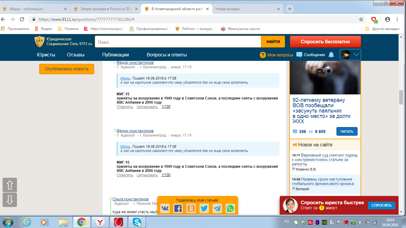
Task: Collapse the Ольга константинов comment thread
Action: tap(111, 199)
